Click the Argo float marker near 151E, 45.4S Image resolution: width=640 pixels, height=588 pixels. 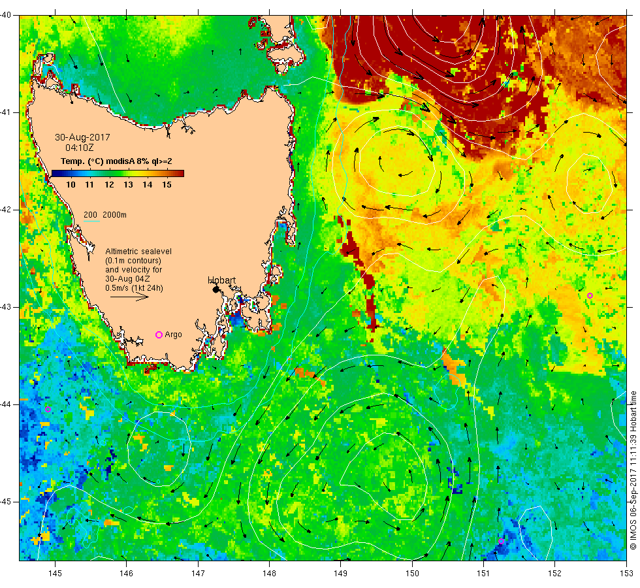[x=502, y=542]
